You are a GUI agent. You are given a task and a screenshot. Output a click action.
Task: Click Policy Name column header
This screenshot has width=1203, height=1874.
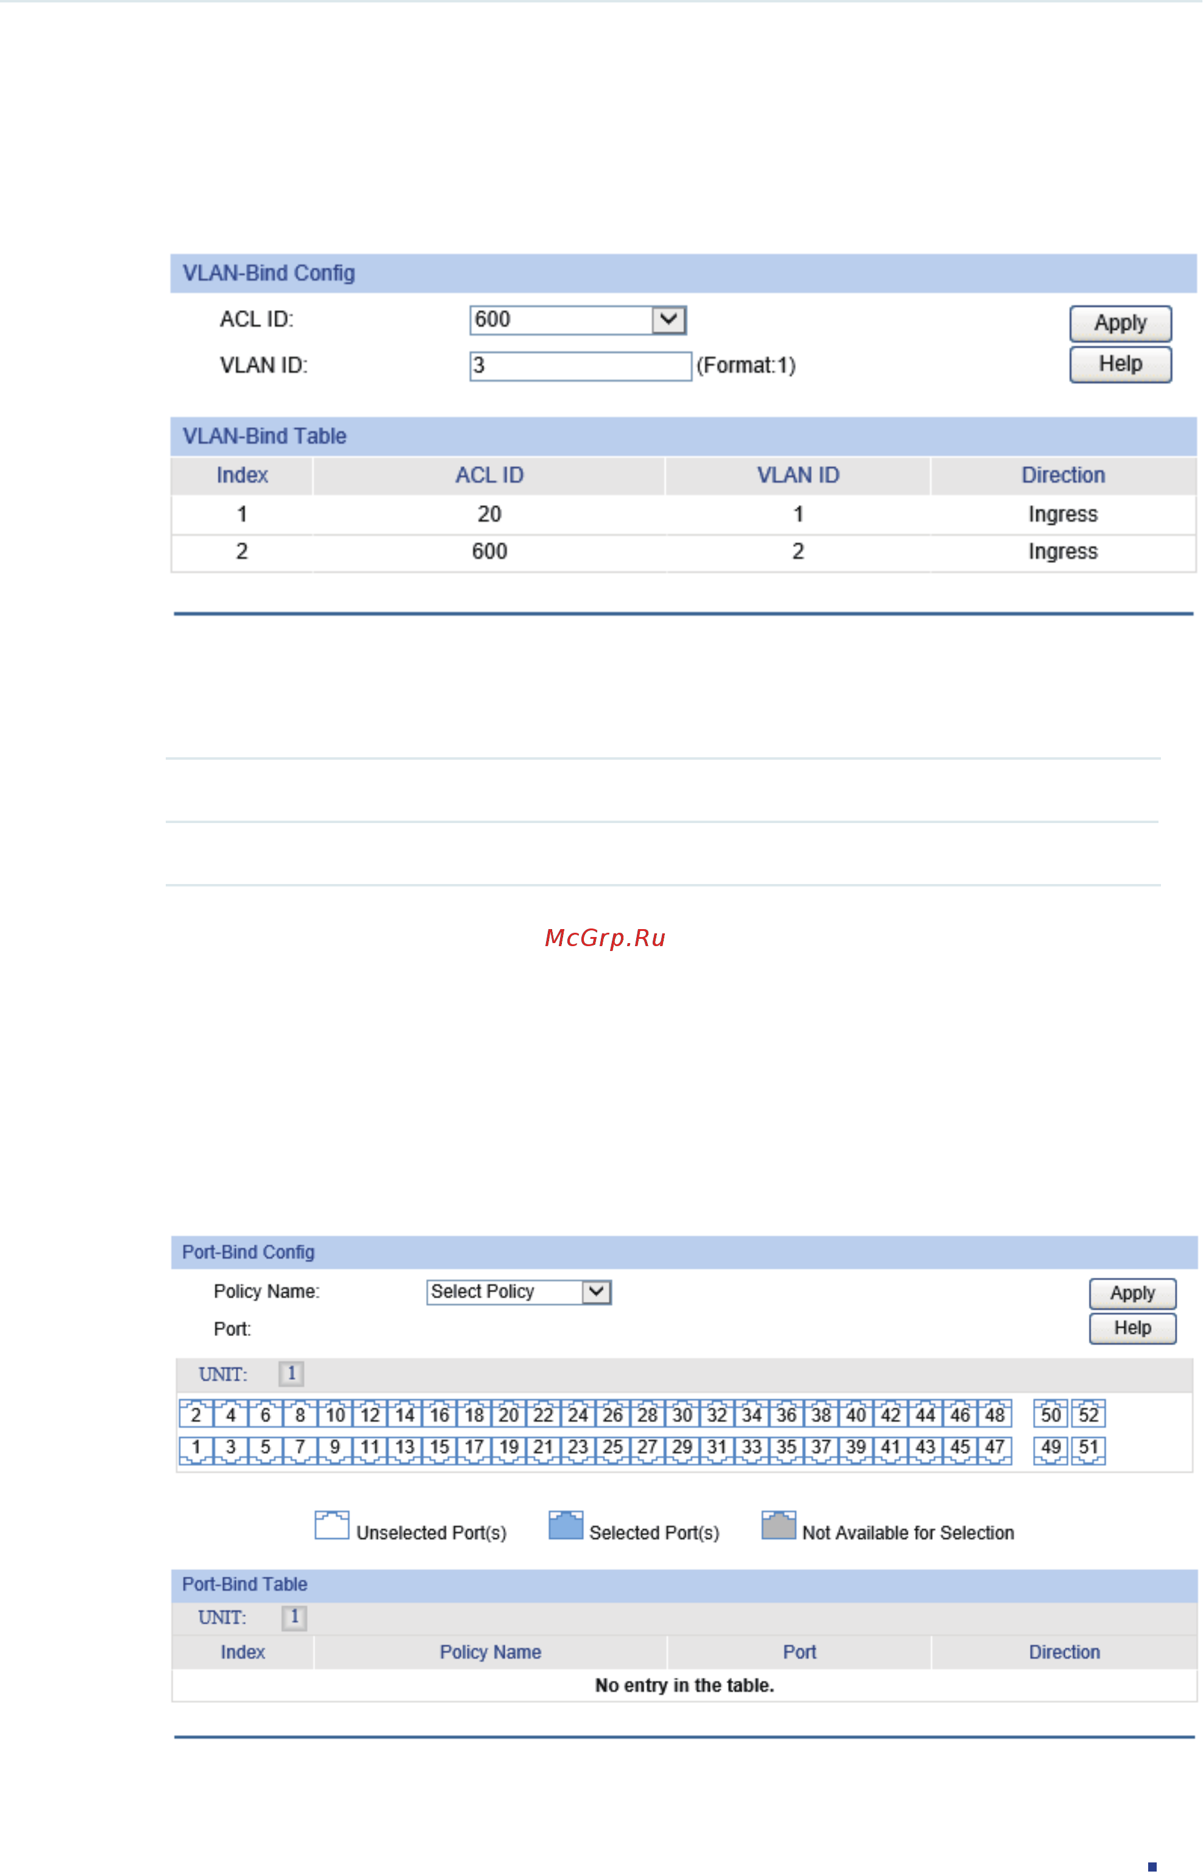tap(491, 1652)
